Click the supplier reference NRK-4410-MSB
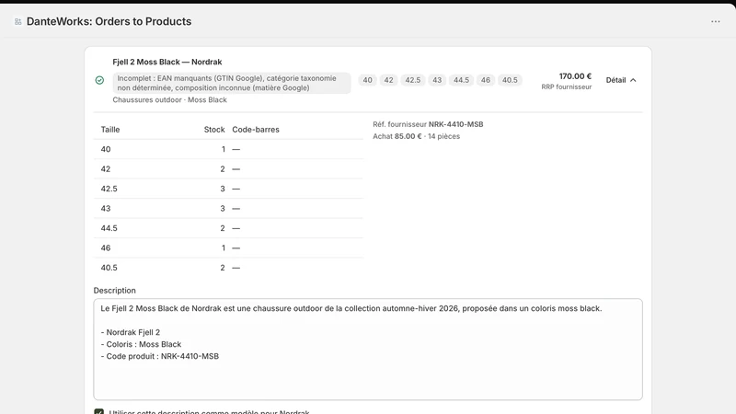The width and height of the screenshot is (736, 414). [455, 124]
